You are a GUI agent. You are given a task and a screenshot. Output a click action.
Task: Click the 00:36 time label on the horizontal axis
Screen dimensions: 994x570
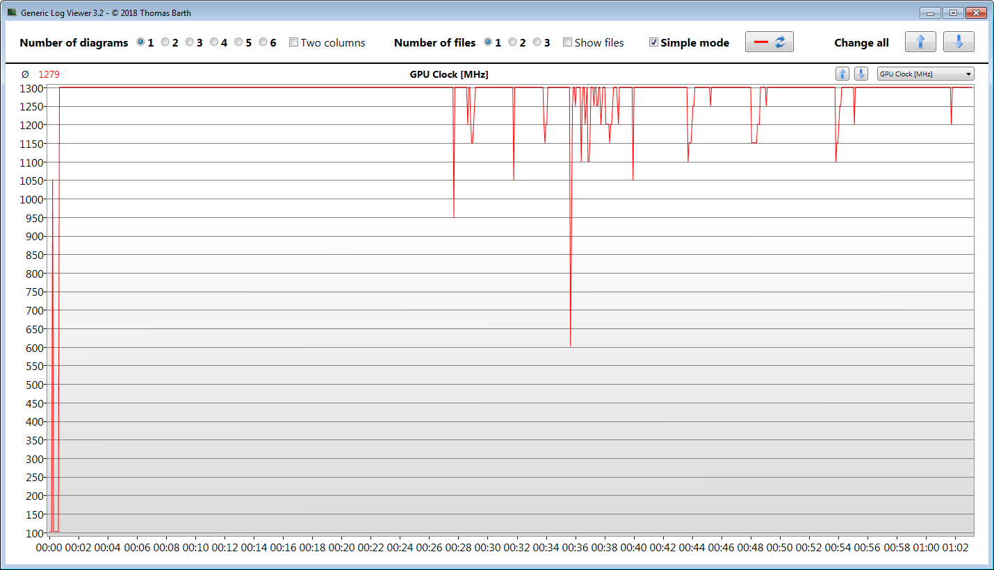coord(575,547)
